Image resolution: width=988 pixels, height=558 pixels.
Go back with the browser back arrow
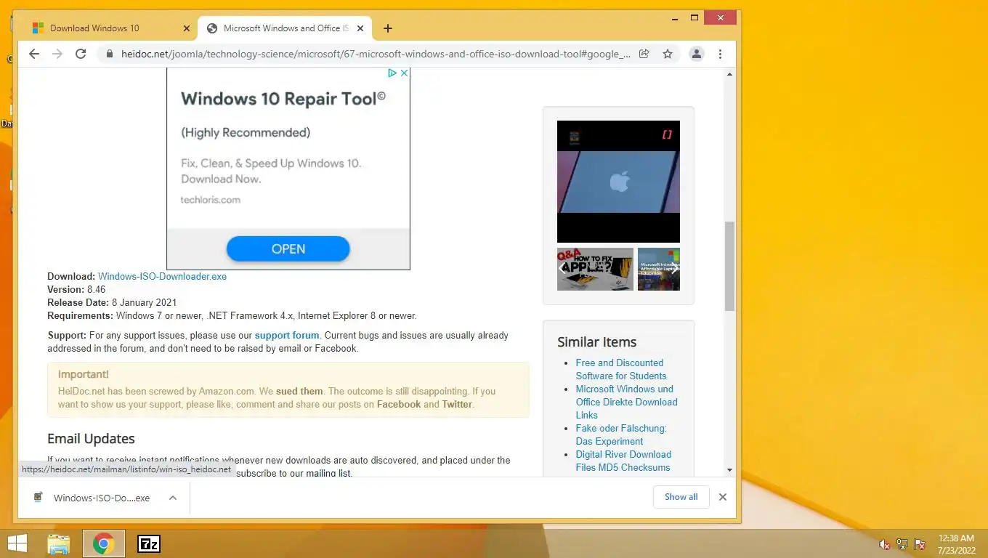[x=33, y=54]
